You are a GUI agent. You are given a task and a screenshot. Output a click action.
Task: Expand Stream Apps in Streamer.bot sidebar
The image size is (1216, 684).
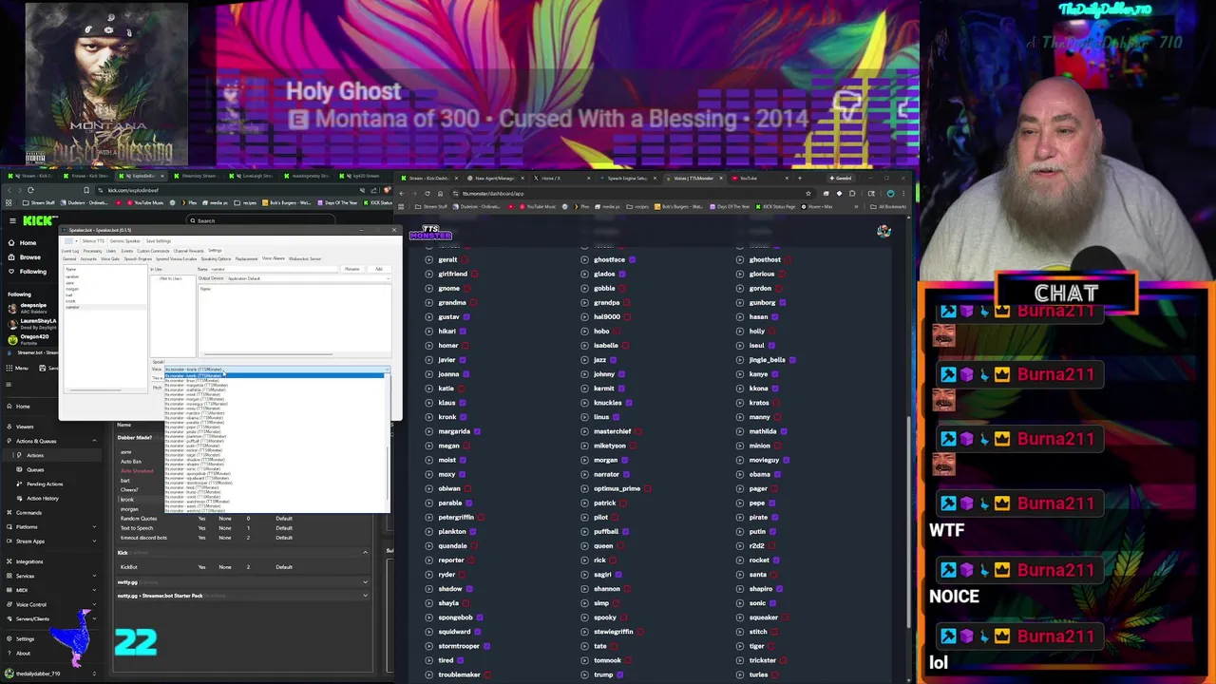click(x=93, y=541)
